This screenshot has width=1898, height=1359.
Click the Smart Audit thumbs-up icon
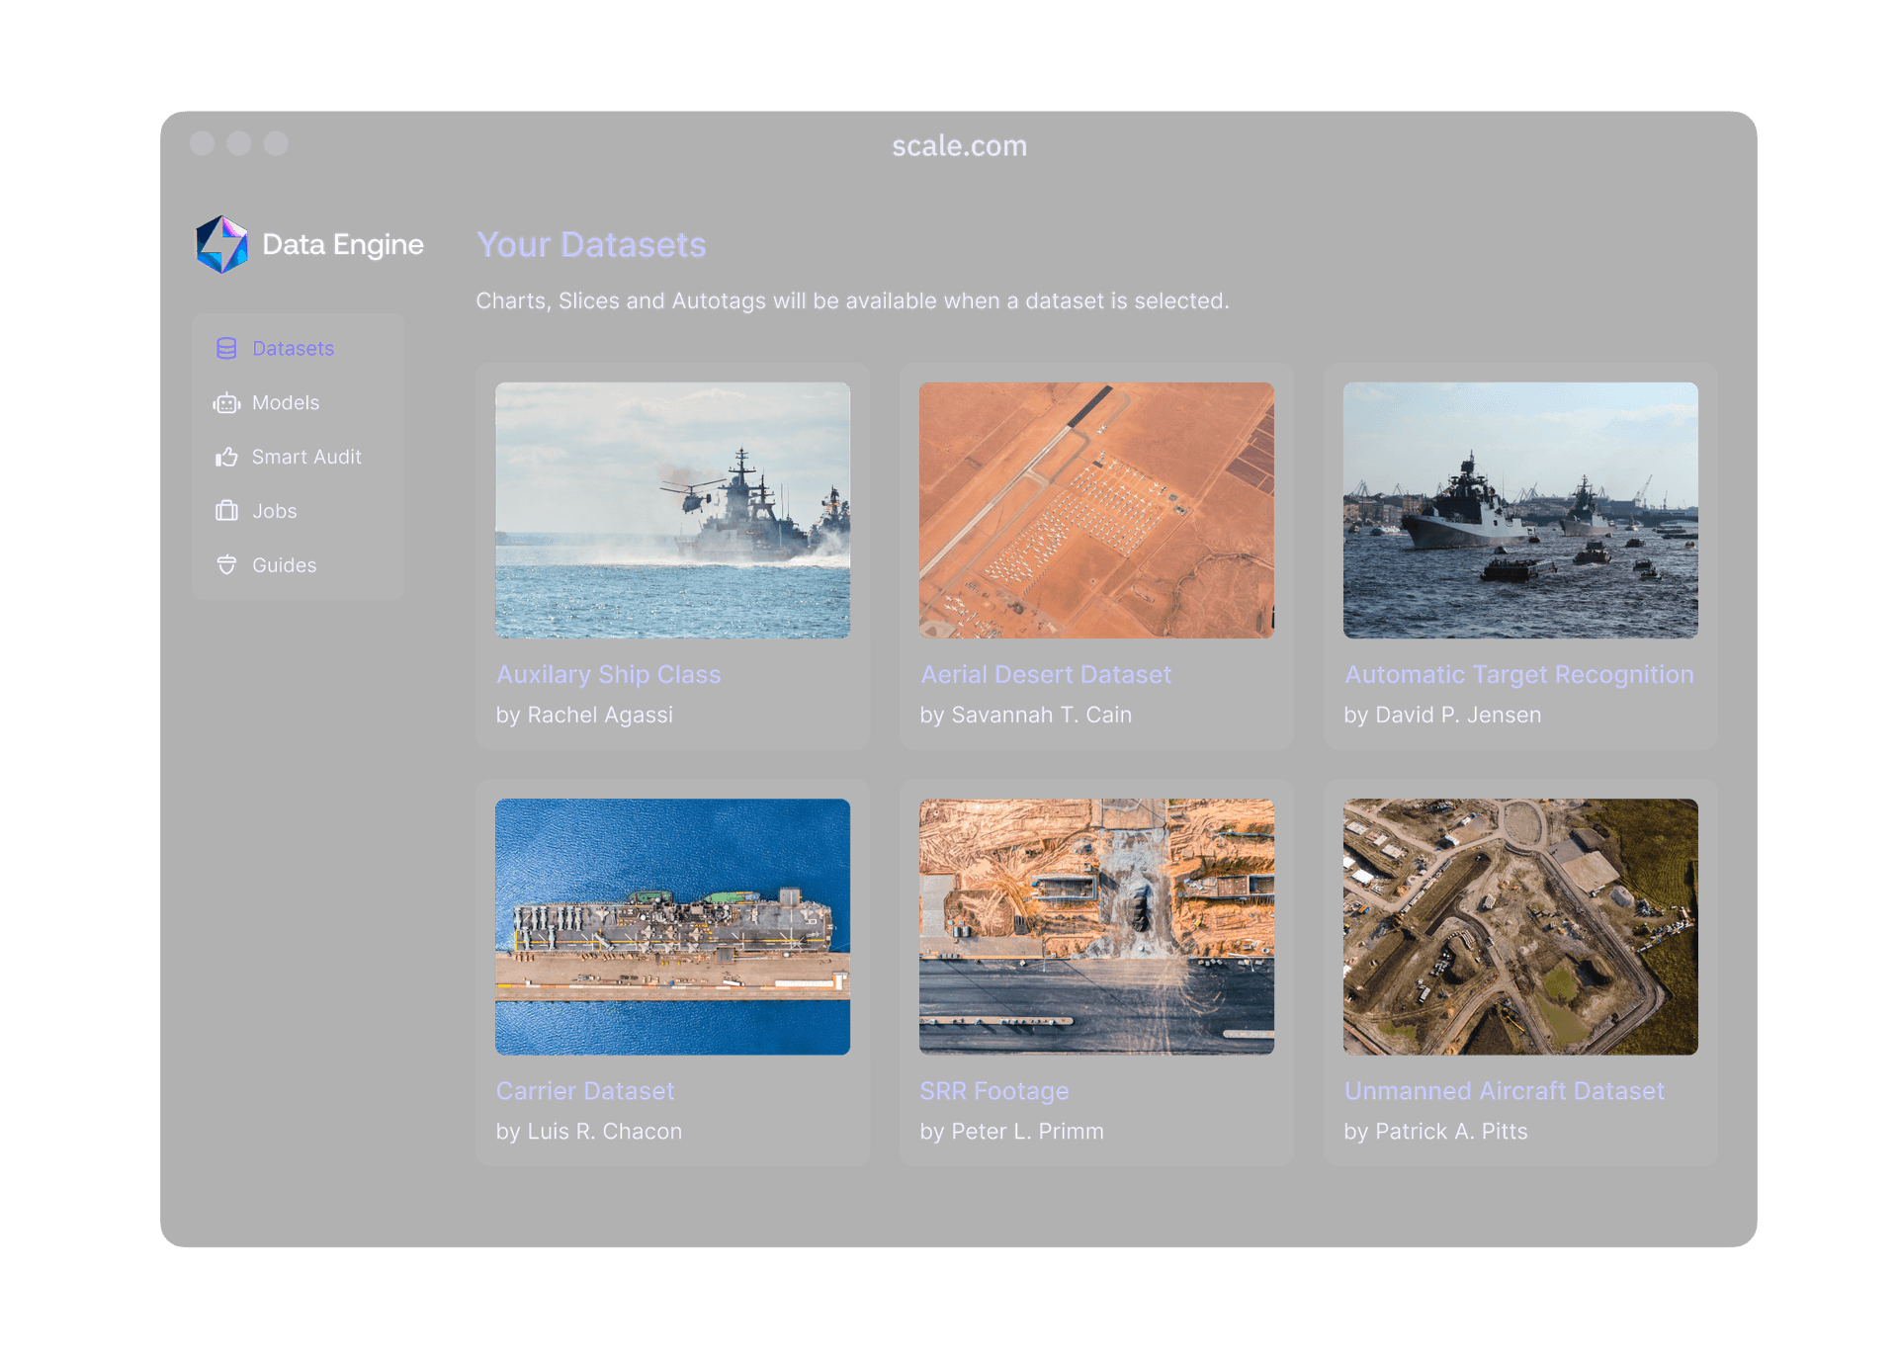click(226, 457)
